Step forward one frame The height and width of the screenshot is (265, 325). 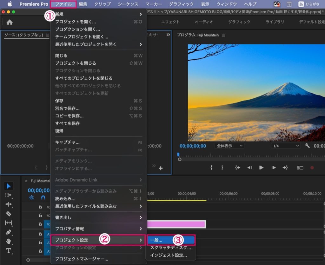(274, 168)
